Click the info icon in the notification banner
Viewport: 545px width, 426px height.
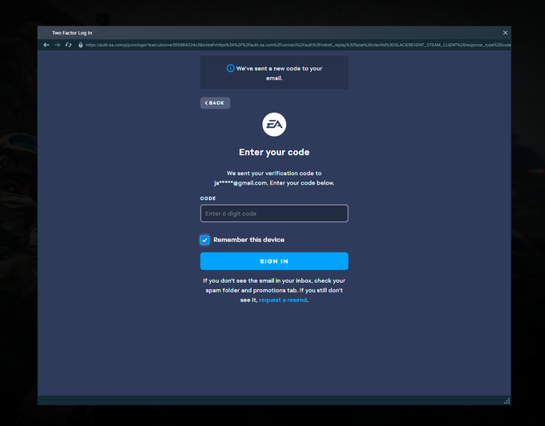230,68
